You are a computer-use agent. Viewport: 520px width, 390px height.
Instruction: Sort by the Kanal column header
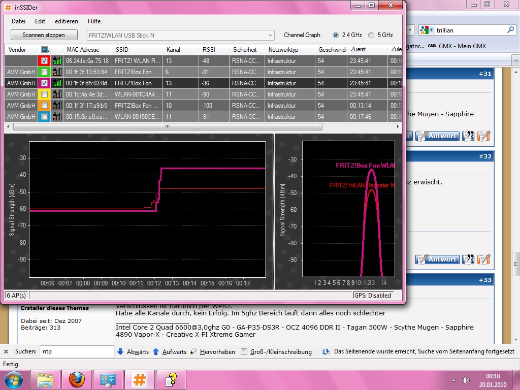pos(181,49)
